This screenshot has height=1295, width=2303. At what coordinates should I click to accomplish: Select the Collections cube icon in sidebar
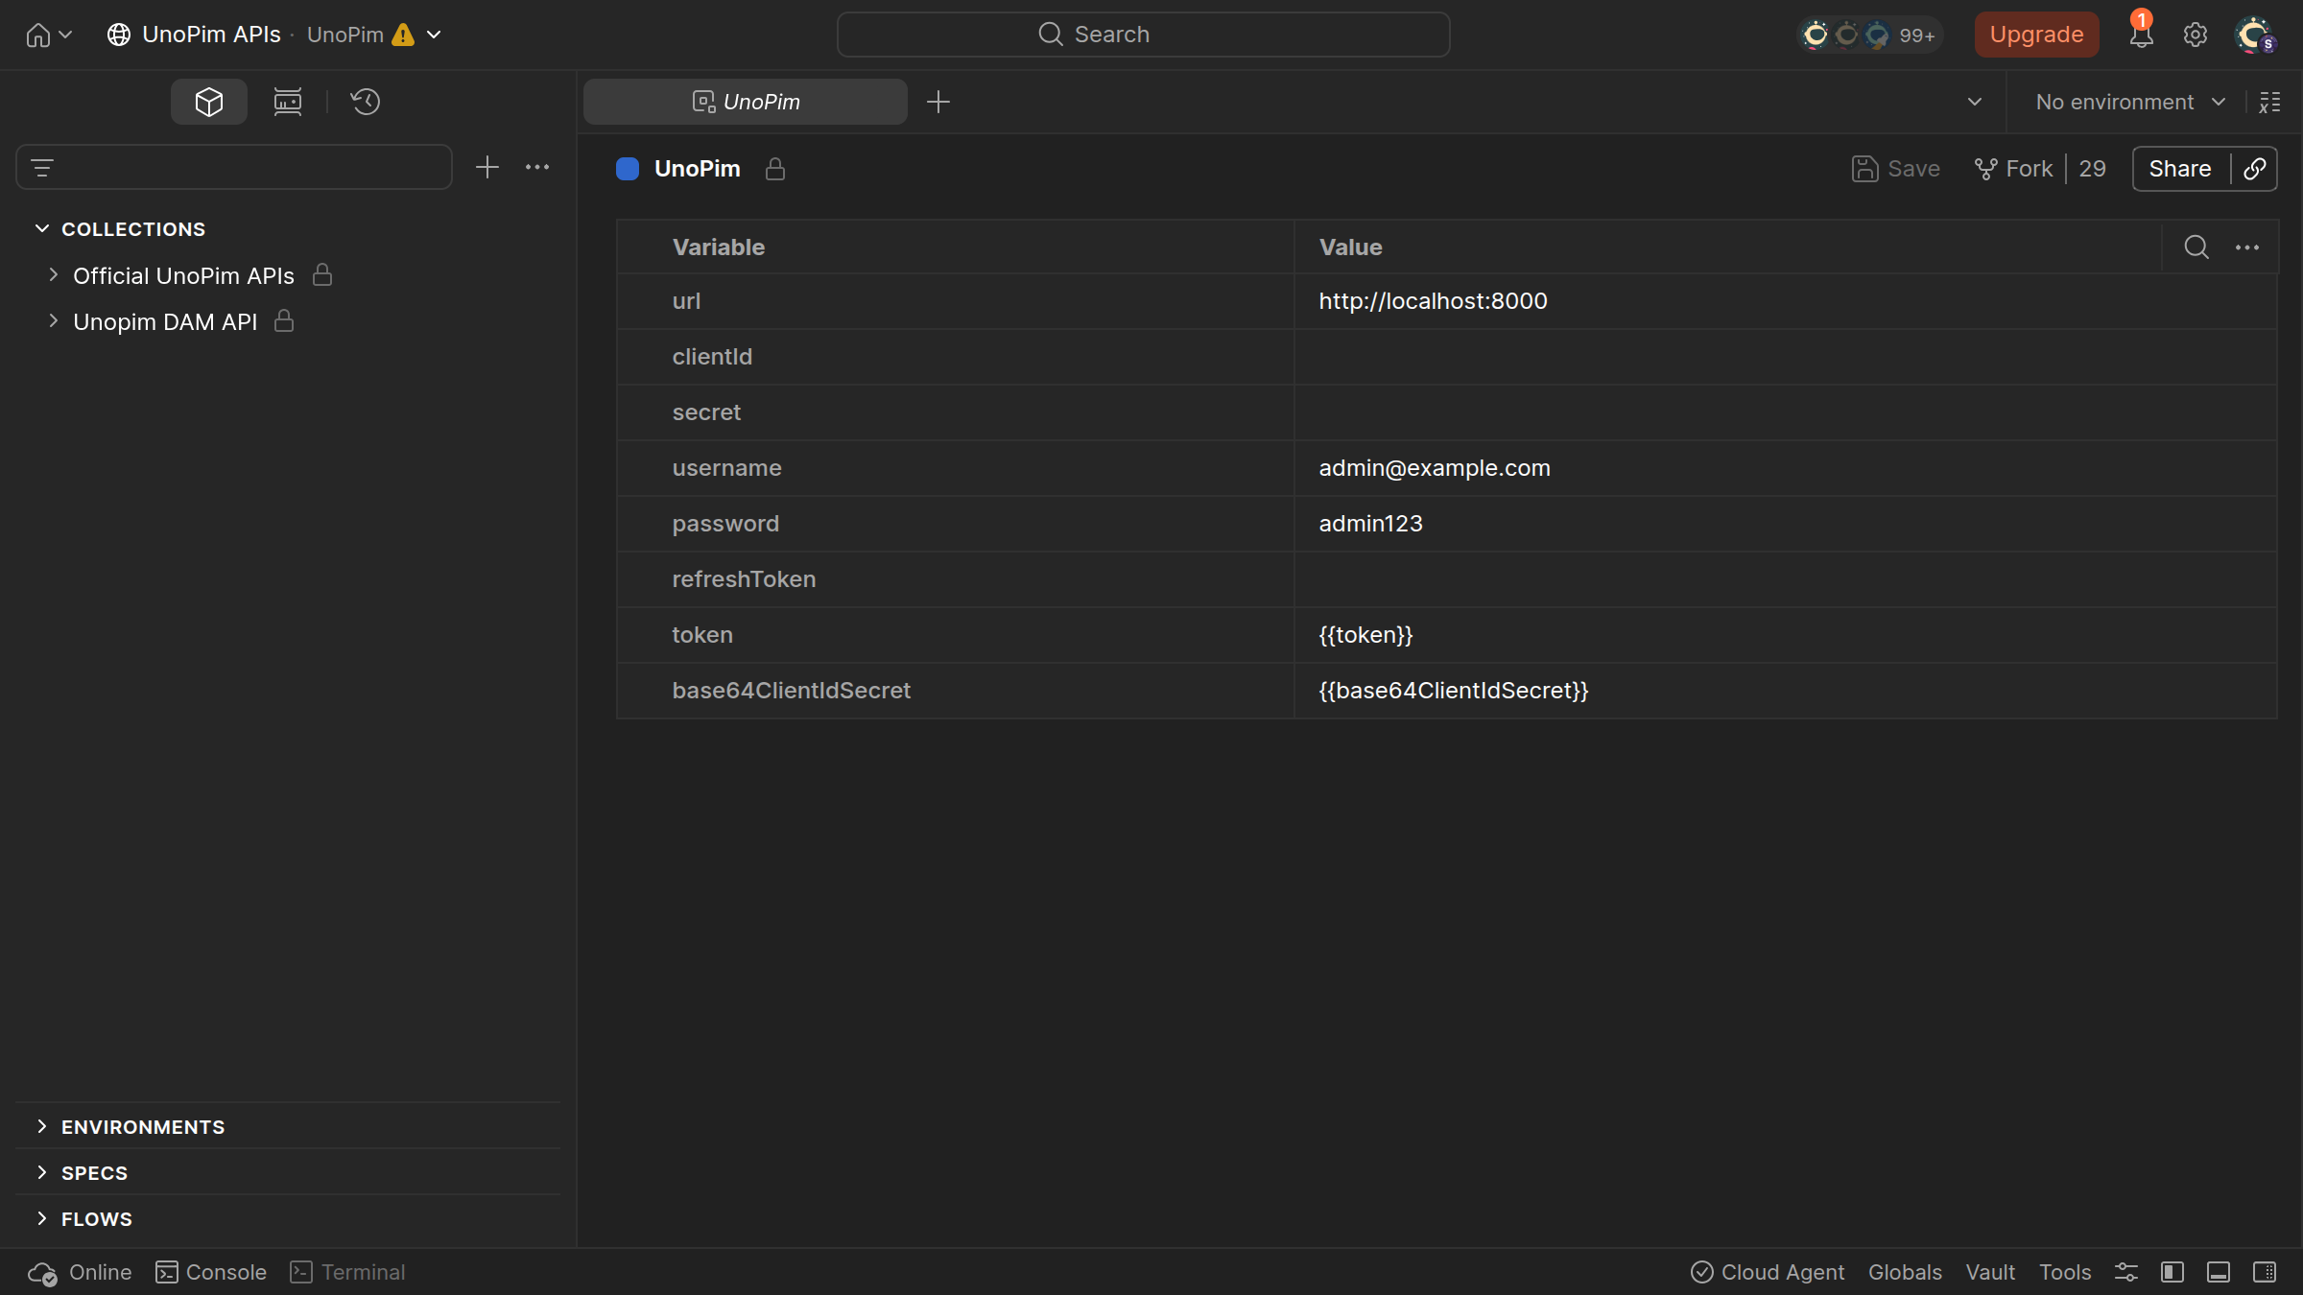pos(209,102)
